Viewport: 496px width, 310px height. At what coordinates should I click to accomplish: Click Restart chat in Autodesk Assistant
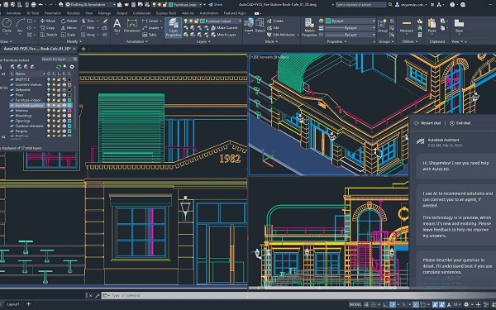coord(427,123)
